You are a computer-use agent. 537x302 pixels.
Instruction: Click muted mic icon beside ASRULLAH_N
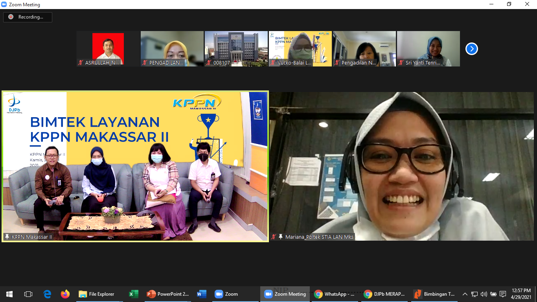[x=81, y=63]
